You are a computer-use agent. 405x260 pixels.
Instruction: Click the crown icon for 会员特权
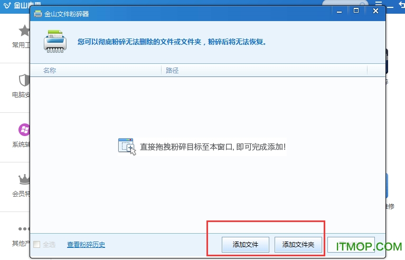24,179
